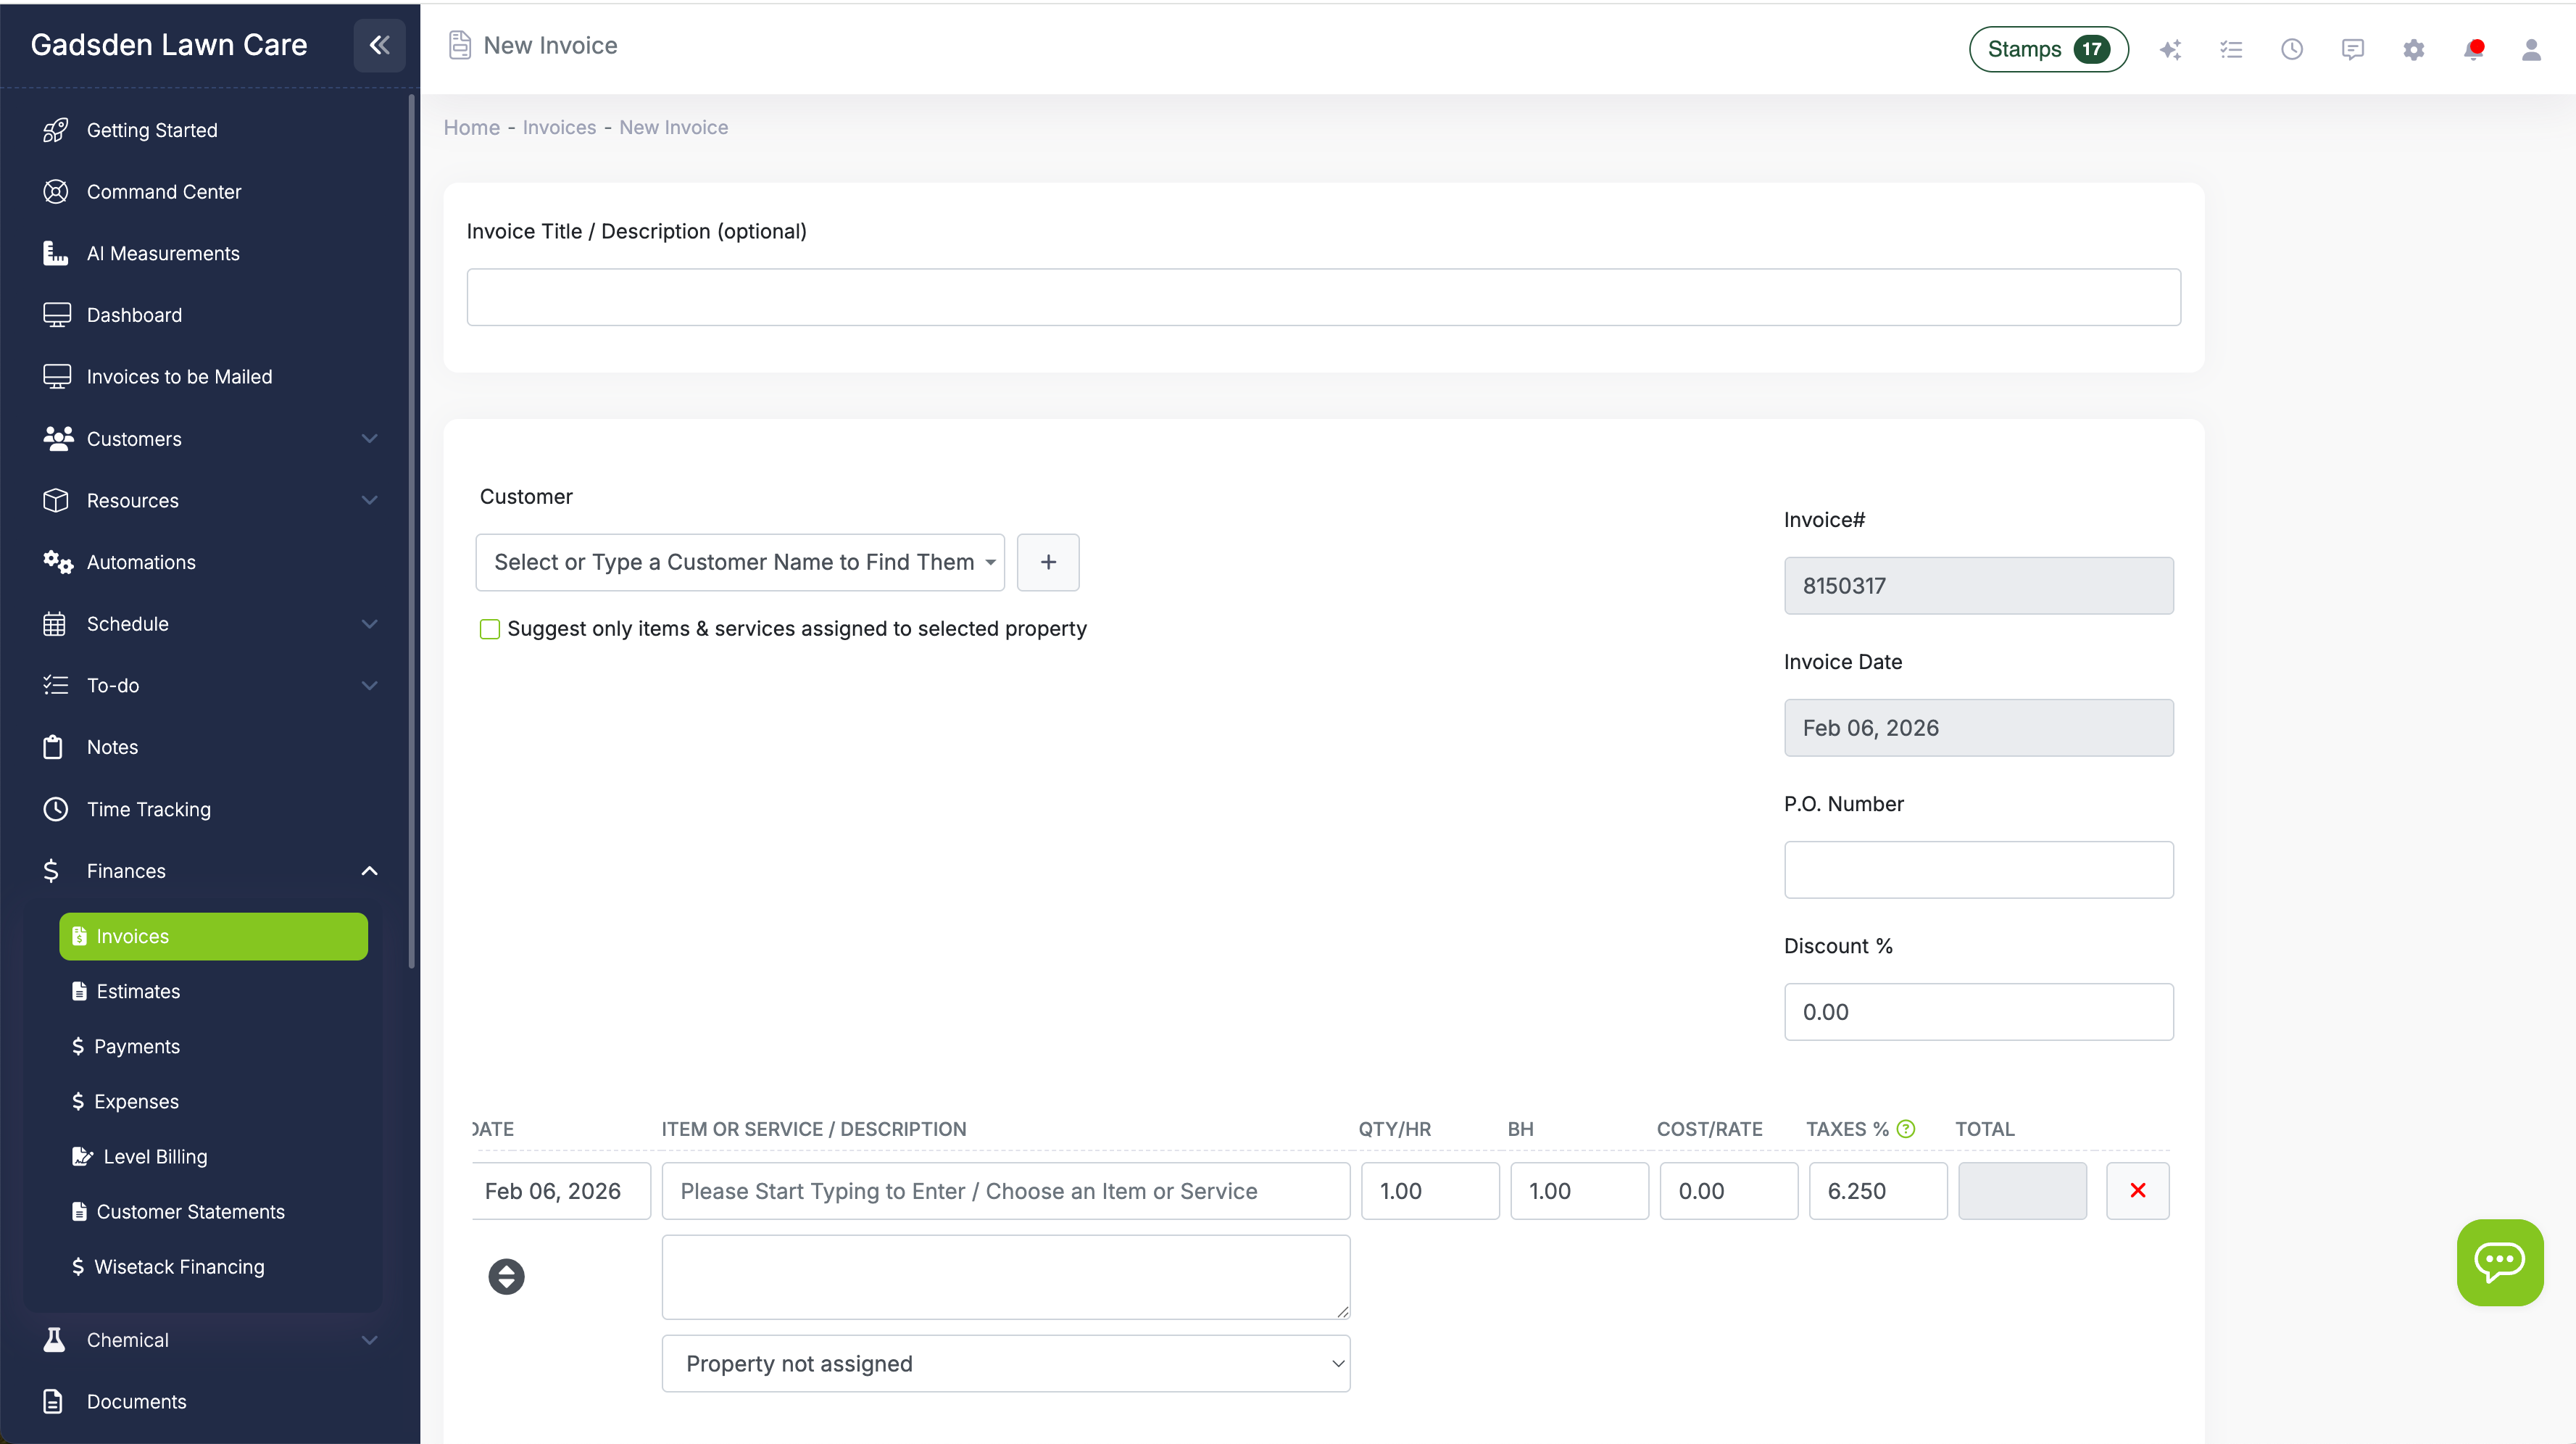Open the AI Measurements sidebar section

(163, 253)
